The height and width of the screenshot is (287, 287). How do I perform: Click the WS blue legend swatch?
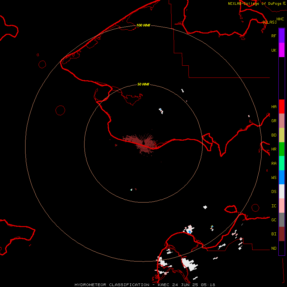[282, 177]
